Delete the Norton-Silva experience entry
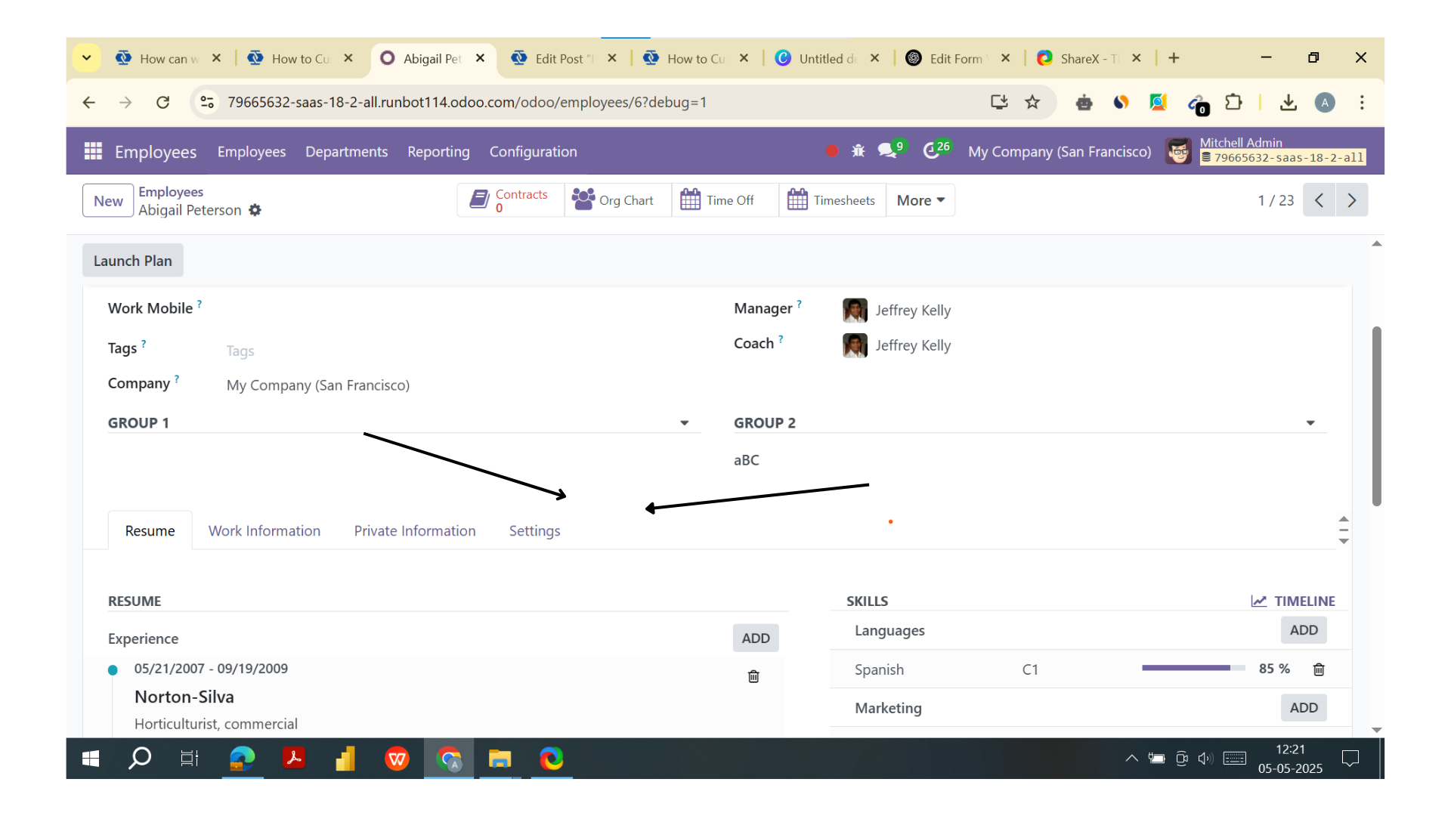Image resolution: width=1451 pixels, height=816 pixels. [x=753, y=676]
